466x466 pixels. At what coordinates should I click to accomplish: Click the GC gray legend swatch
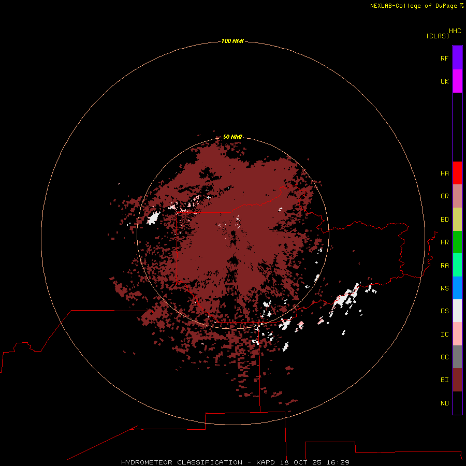coord(457,357)
